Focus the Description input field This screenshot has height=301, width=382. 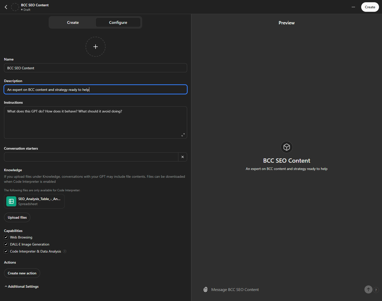tap(96, 89)
